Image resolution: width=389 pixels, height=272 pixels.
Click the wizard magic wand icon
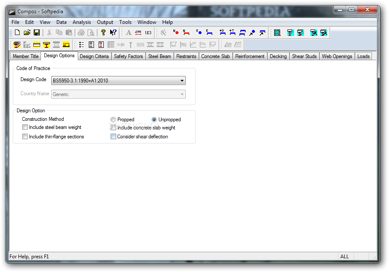coord(163,32)
